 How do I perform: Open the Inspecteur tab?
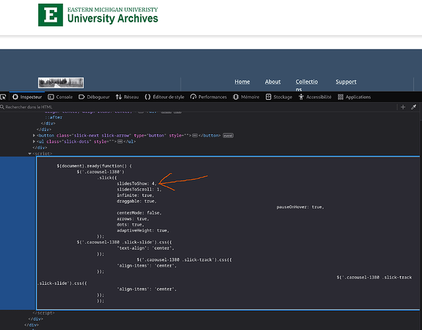point(27,97)
